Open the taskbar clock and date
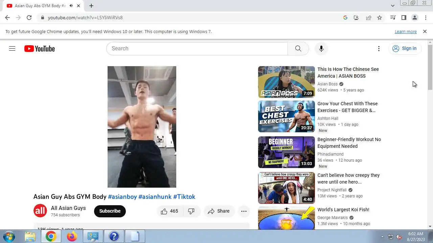This screenshot has height=243, width=433. tap(416, 236)
